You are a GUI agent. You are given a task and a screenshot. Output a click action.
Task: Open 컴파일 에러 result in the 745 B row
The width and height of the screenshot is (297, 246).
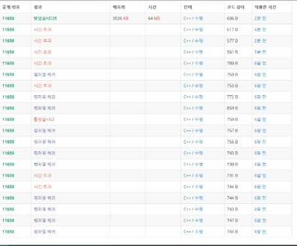pos(45,153)
